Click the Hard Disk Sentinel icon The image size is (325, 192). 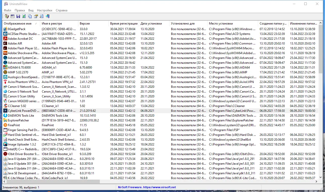pyautogui.click(x=5, y=135)
